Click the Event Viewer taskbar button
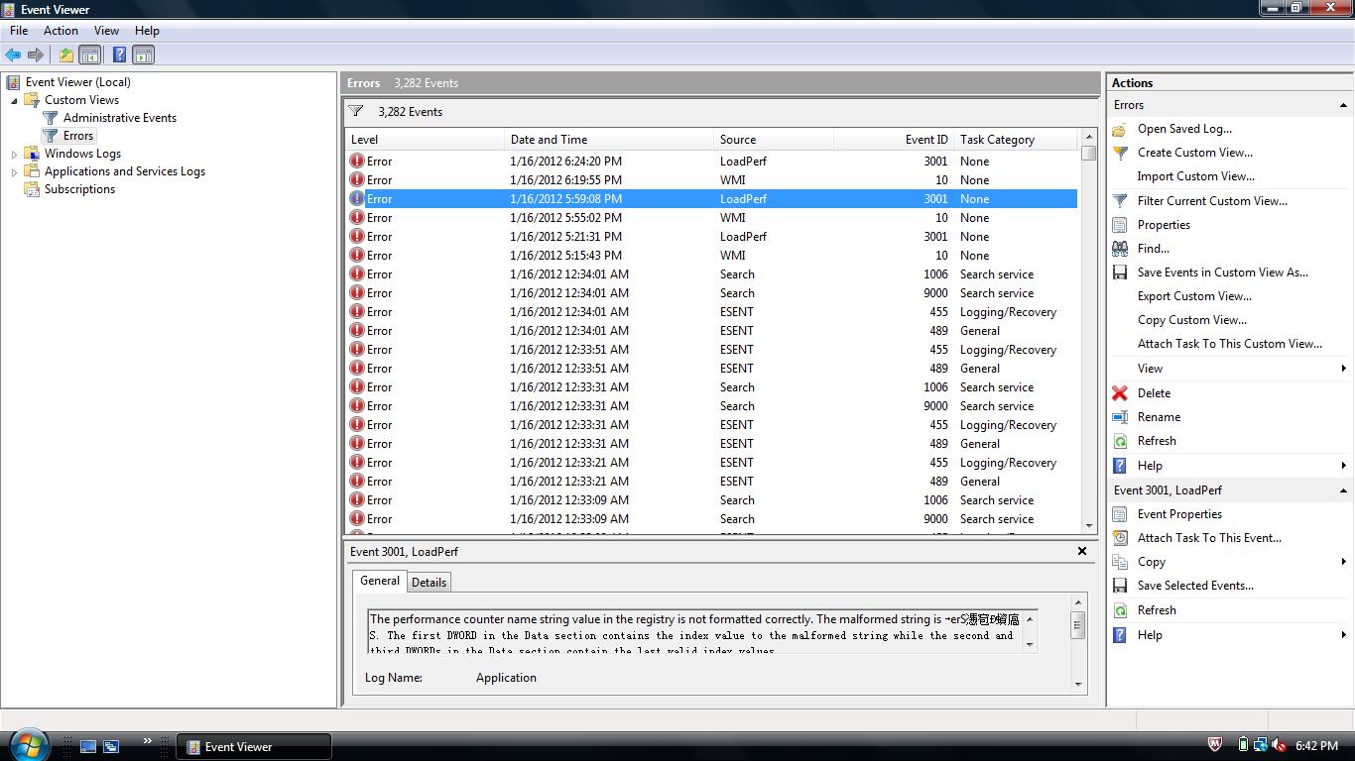Viewport: 1355px width, 761px height. pyautogui.click(x=254, y=746)
